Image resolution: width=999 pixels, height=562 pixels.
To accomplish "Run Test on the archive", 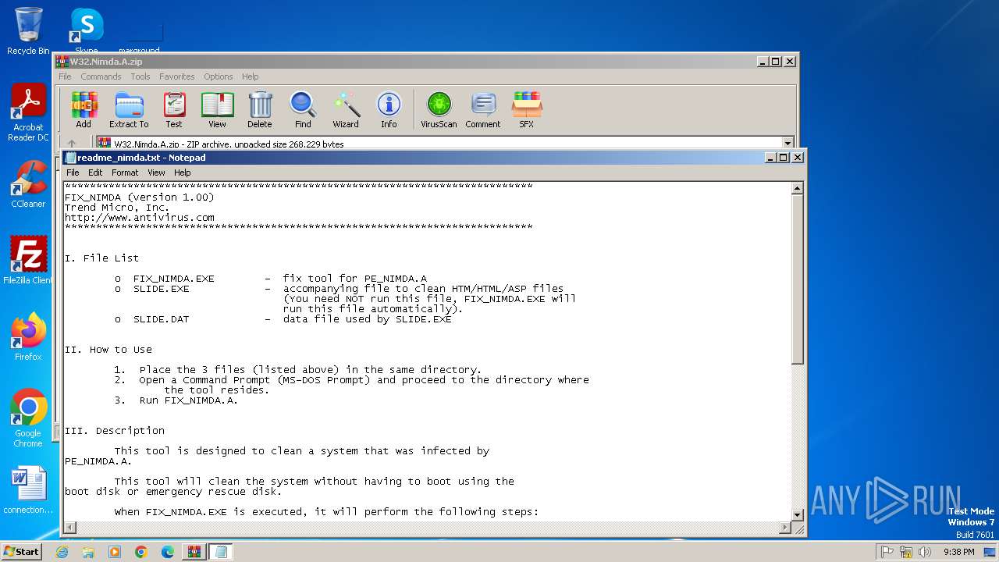I will (x=174, y=109).
